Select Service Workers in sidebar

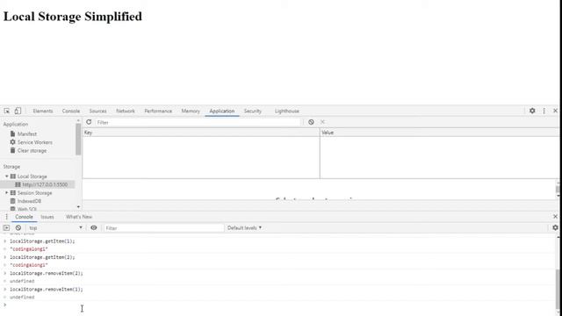(x=35, y=142)
